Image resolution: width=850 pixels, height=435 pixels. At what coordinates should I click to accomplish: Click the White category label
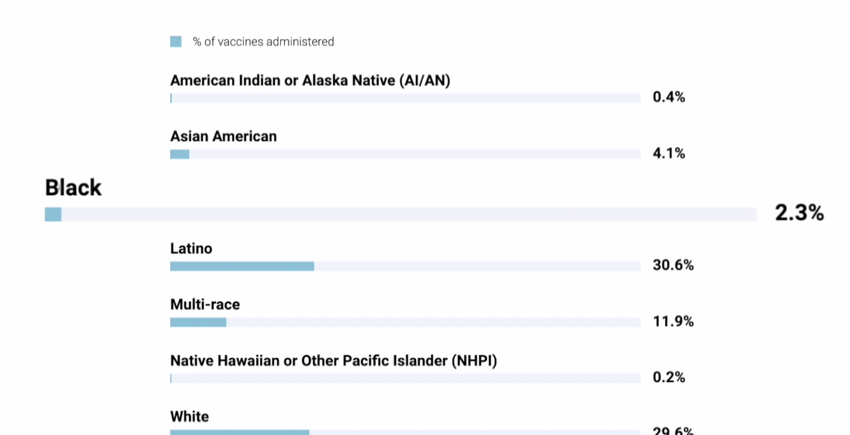[189, 416]
